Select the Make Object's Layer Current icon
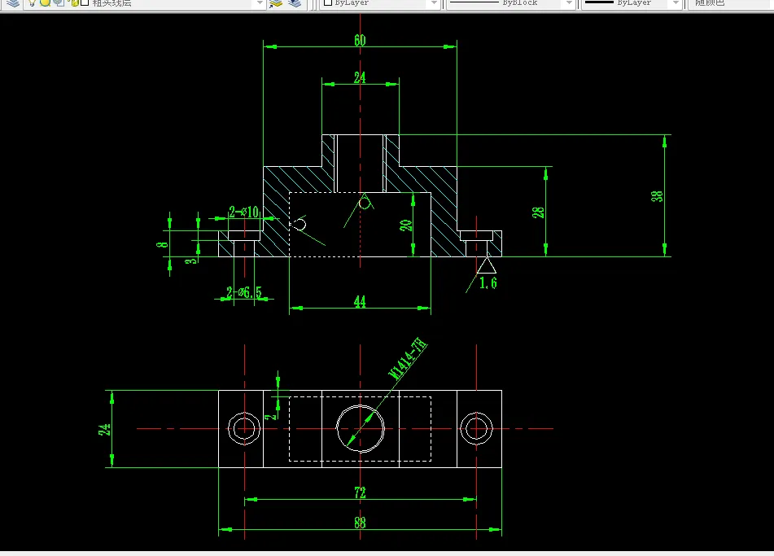 (274, 3)
